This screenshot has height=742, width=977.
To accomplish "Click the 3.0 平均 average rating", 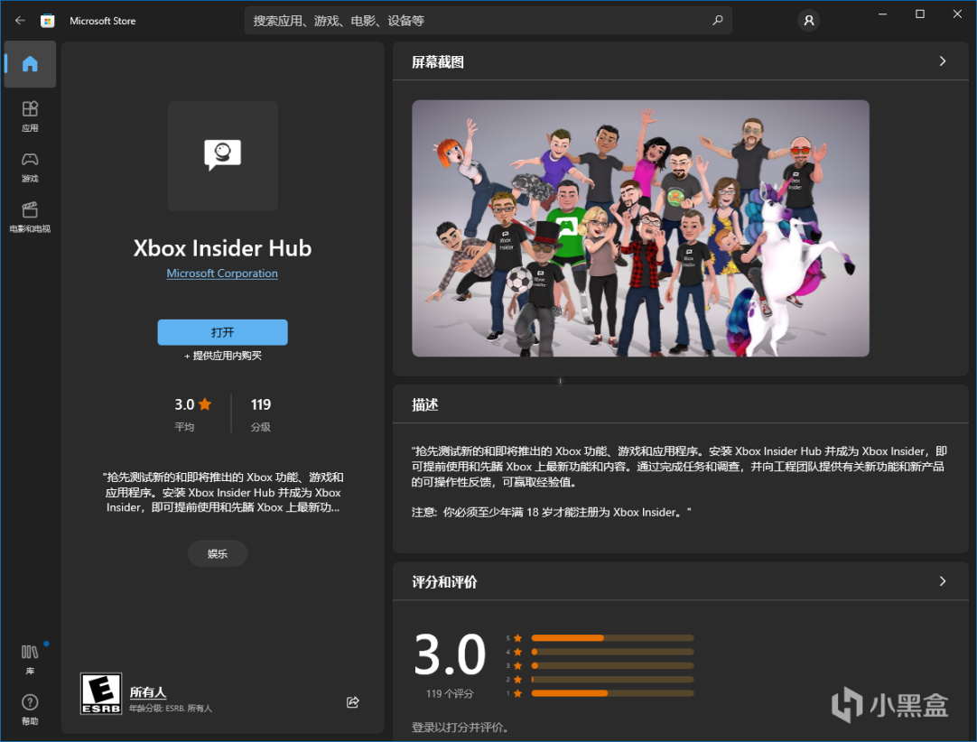I will [x=192, y=414].
